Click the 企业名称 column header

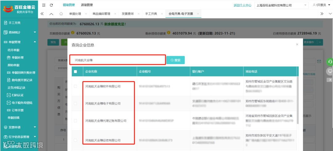(110, 71)
